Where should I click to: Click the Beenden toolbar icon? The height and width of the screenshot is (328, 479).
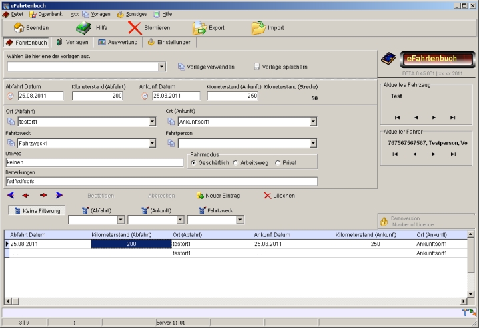[19, 28]
